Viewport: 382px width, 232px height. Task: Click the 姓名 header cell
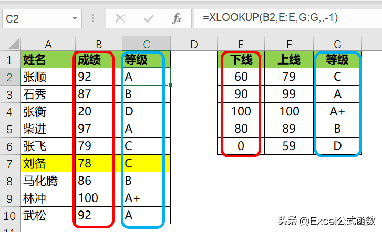(x=48, y=59)
